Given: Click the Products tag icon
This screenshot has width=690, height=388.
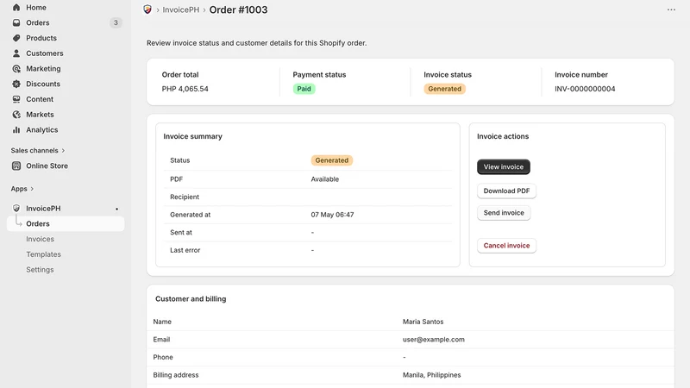Looking at the screenshot, I should 16,38.
